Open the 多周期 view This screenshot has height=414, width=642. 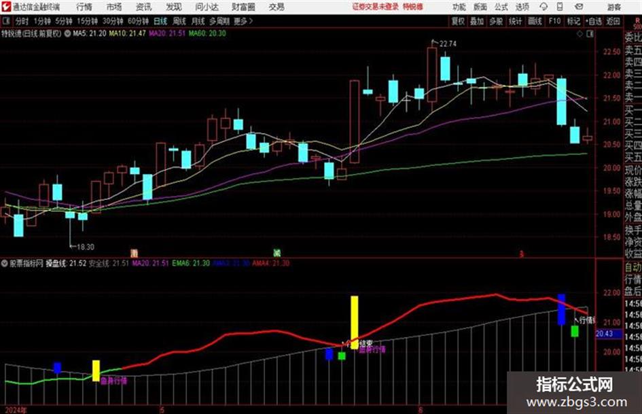(219, 21)
